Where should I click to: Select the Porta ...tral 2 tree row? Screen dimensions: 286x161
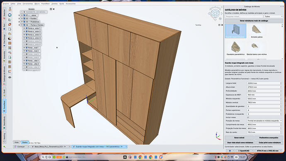[x=31, y=51]
